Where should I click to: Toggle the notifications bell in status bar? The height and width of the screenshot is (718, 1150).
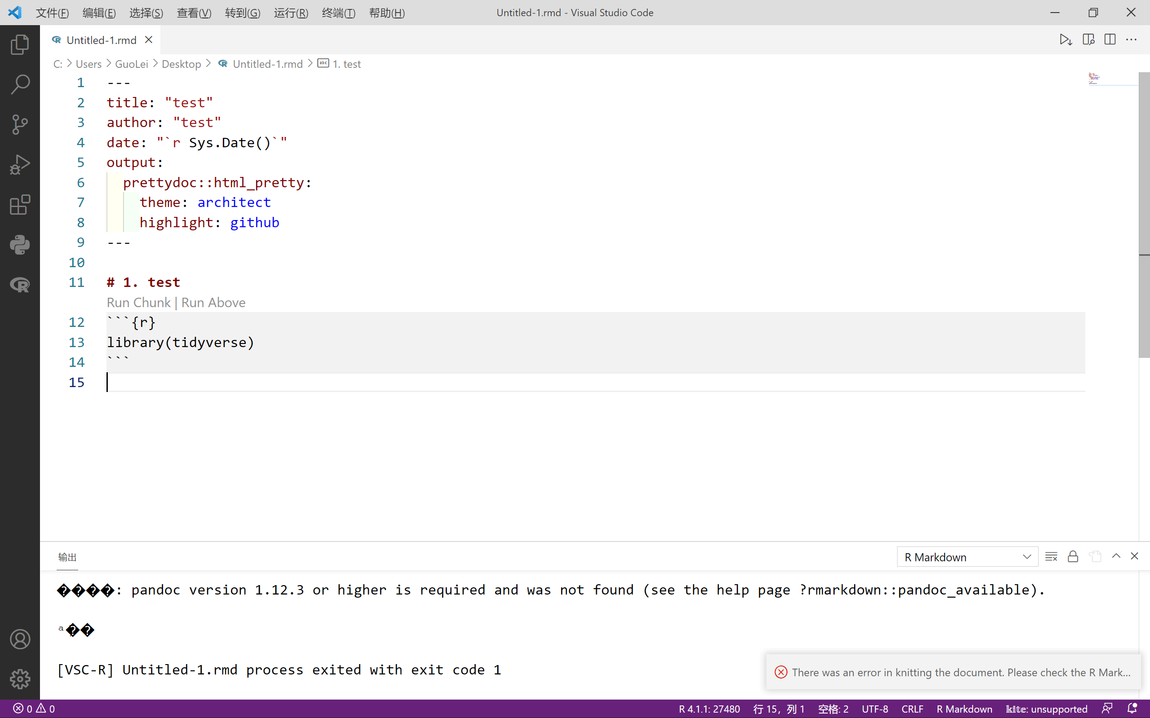1133,708
